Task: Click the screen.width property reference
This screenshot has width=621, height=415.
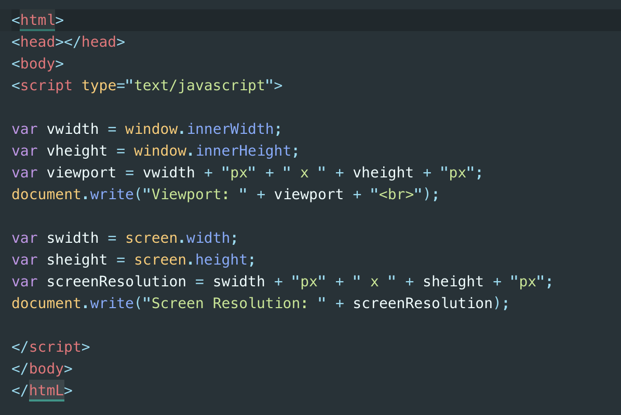Action: pyautogui.click(x=178, y=238)
